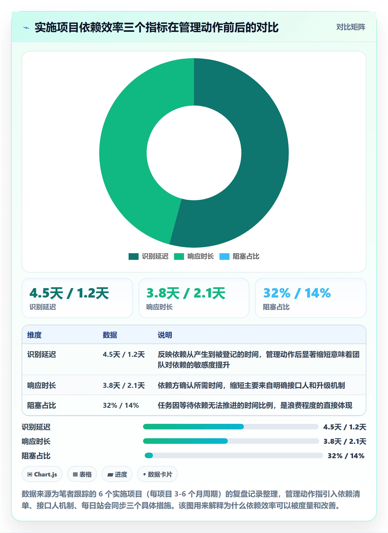The width and height of the screenshot is (388, 533).
Task: Click the dark teal 识别延迟 legend swatch
Action: coord(134,257)
